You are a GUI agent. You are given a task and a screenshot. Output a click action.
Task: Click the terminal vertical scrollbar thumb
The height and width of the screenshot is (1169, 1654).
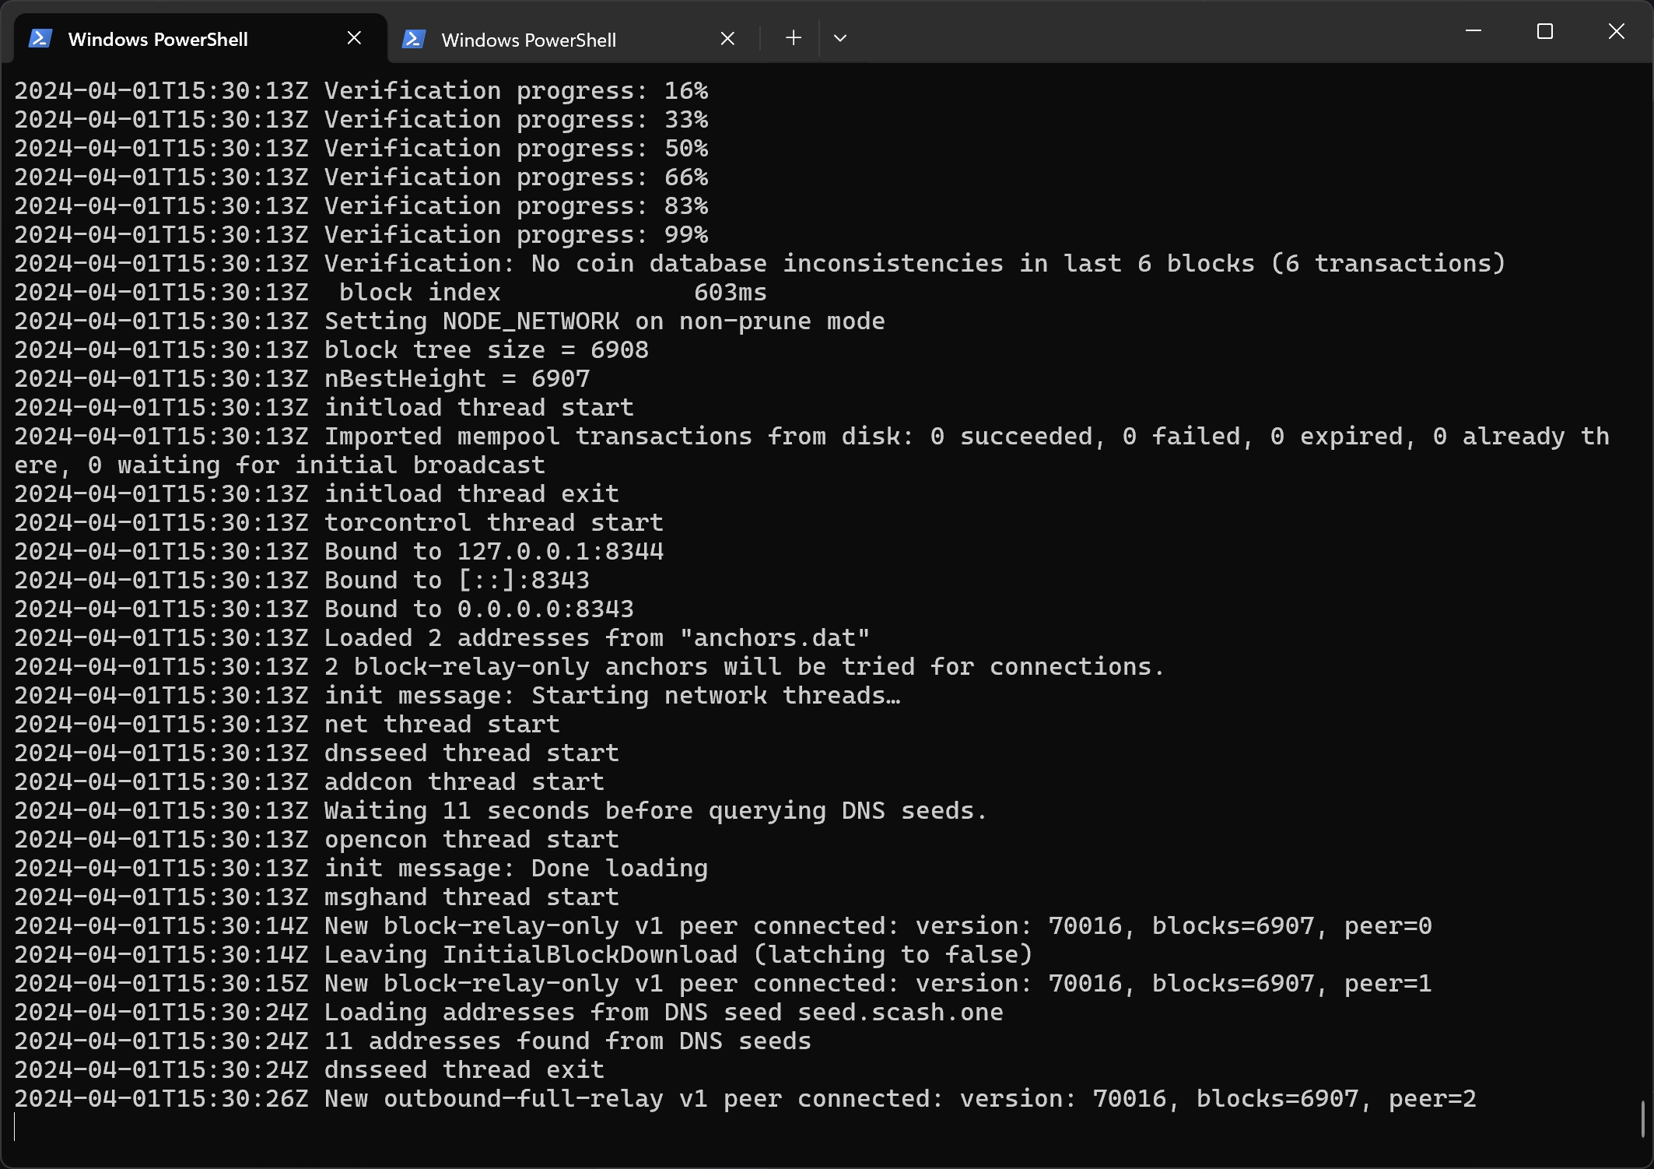click(x=1642, y=1119)
